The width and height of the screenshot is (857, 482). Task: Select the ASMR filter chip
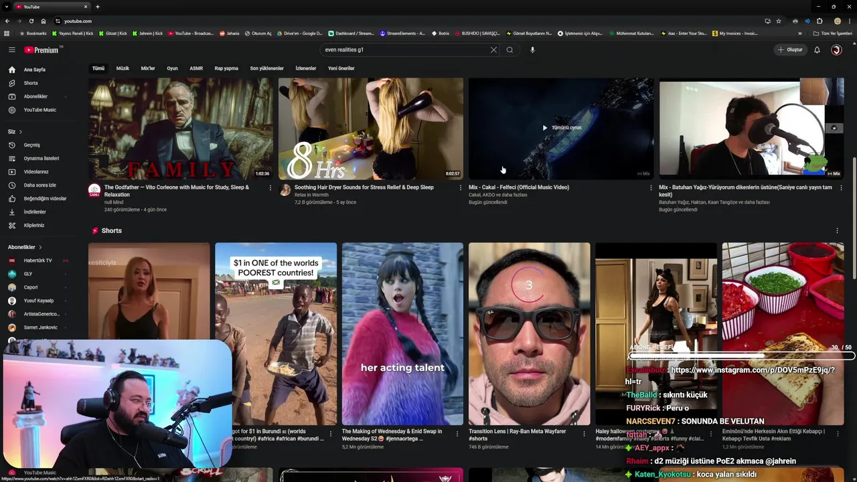pos(196,68)
